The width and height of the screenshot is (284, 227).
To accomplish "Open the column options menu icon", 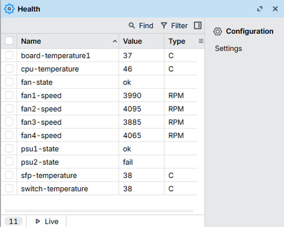I will coord(201,41).
